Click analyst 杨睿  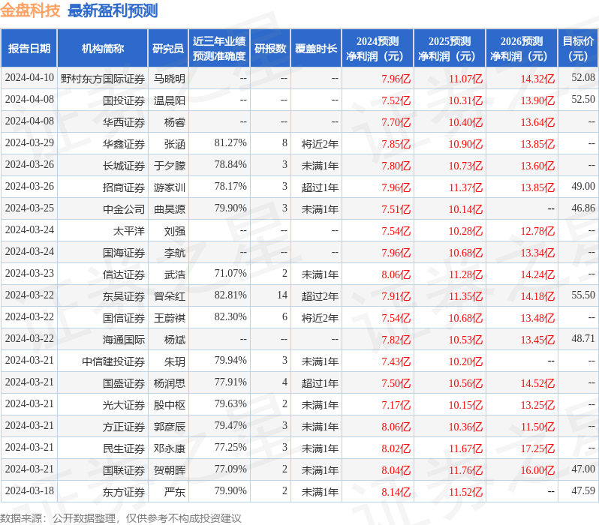175,122
